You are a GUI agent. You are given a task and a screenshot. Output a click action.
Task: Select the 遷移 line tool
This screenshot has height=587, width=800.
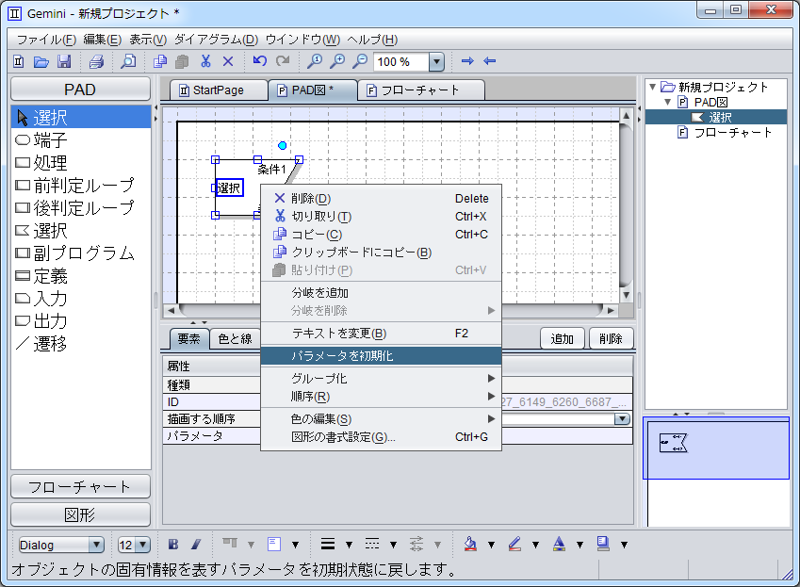coord(81,344)
